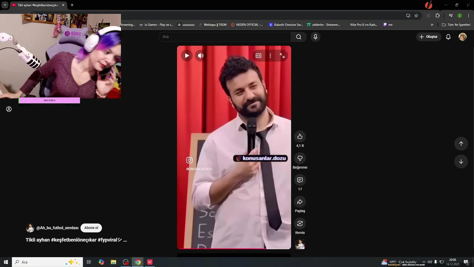
Task: Play the paused Shorts video
Action: click(187, 56)
